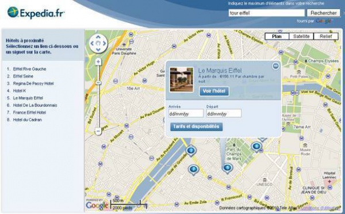The width and height of the screenshot is (345, 214).
Task: Click the Expedia.fr logo
Action: click(x=36, y=13)
